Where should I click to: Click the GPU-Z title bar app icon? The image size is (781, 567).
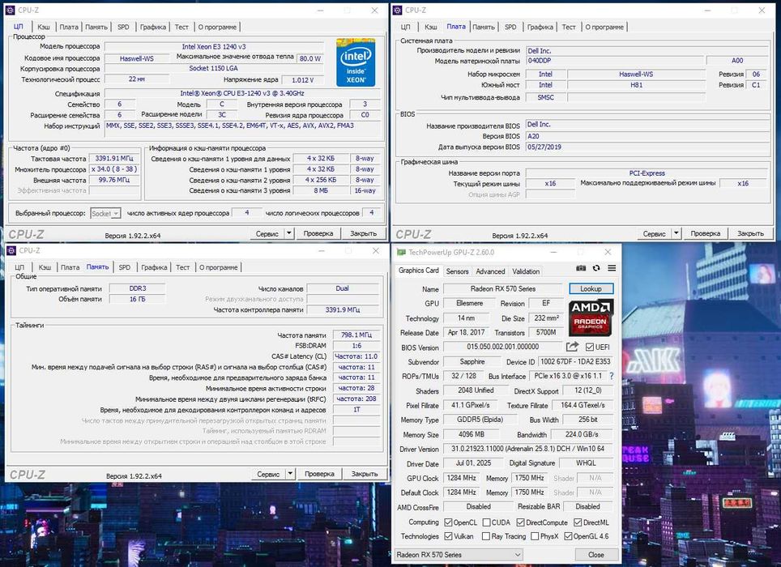tap(400, 253)
